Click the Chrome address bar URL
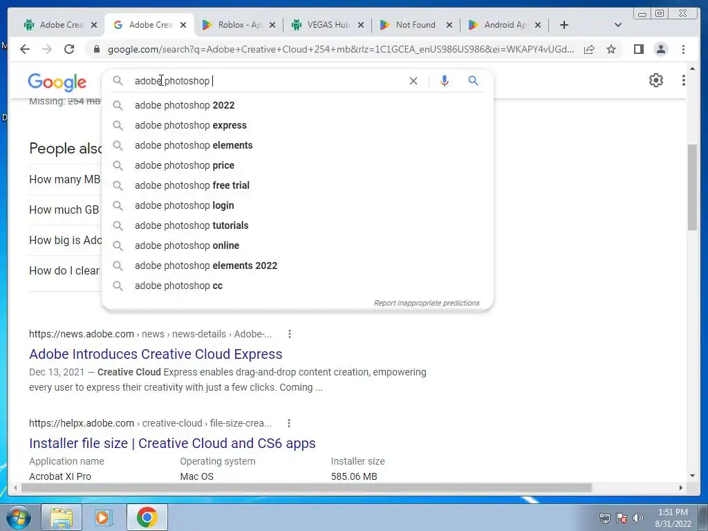This screenshot has width=708, height=531. coord(341,49)
